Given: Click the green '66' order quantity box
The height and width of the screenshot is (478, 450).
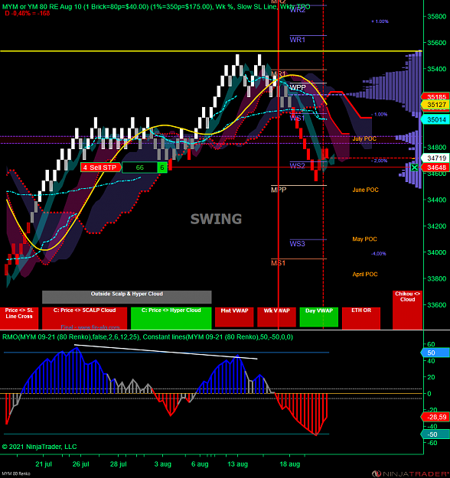Looking at the screenshot, I should click(x=140, y=167).
